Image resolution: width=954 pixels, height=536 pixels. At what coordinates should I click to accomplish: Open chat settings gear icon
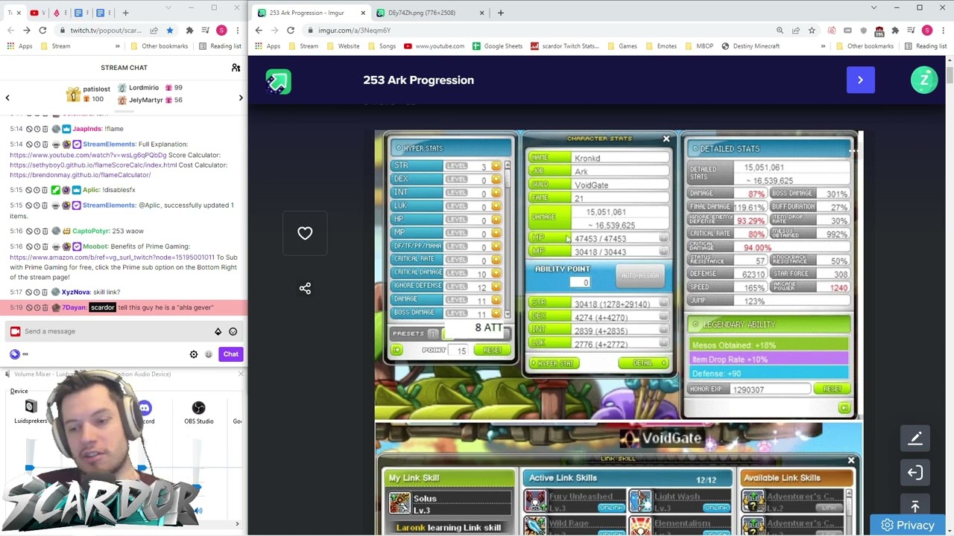click(x=194, y=354)
